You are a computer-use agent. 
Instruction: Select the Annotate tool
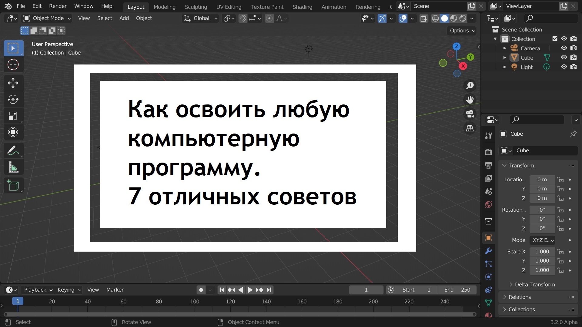(x=13, y=150)
